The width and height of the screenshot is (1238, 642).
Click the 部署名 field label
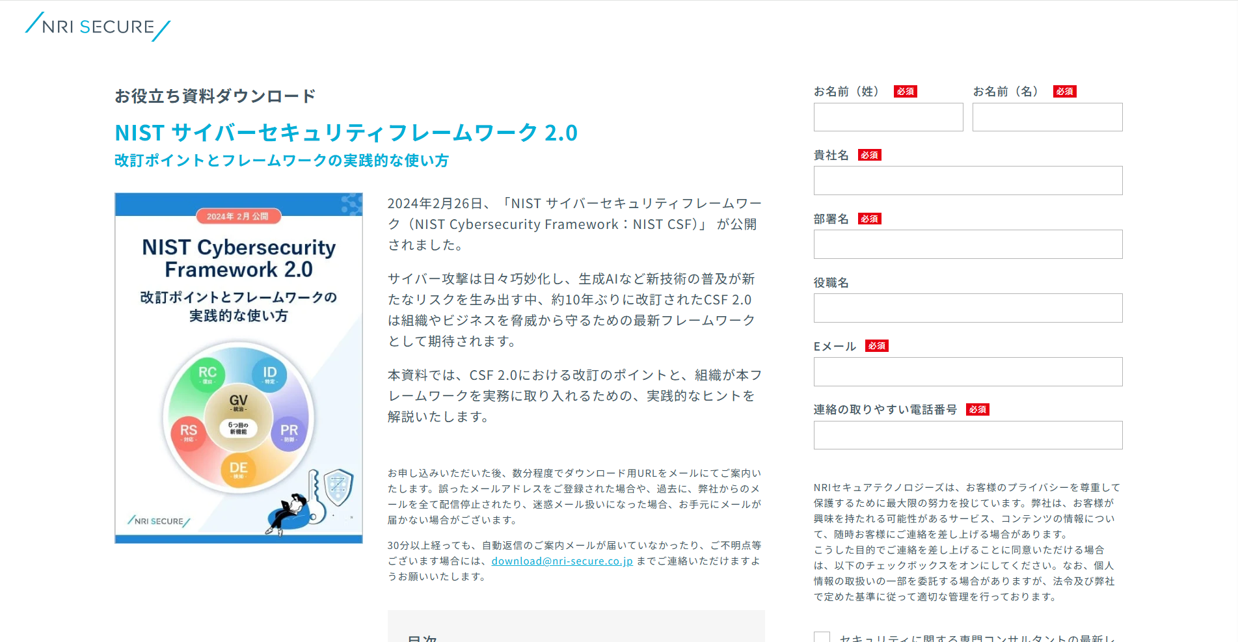pyautogui.click(x=831, y=219)
